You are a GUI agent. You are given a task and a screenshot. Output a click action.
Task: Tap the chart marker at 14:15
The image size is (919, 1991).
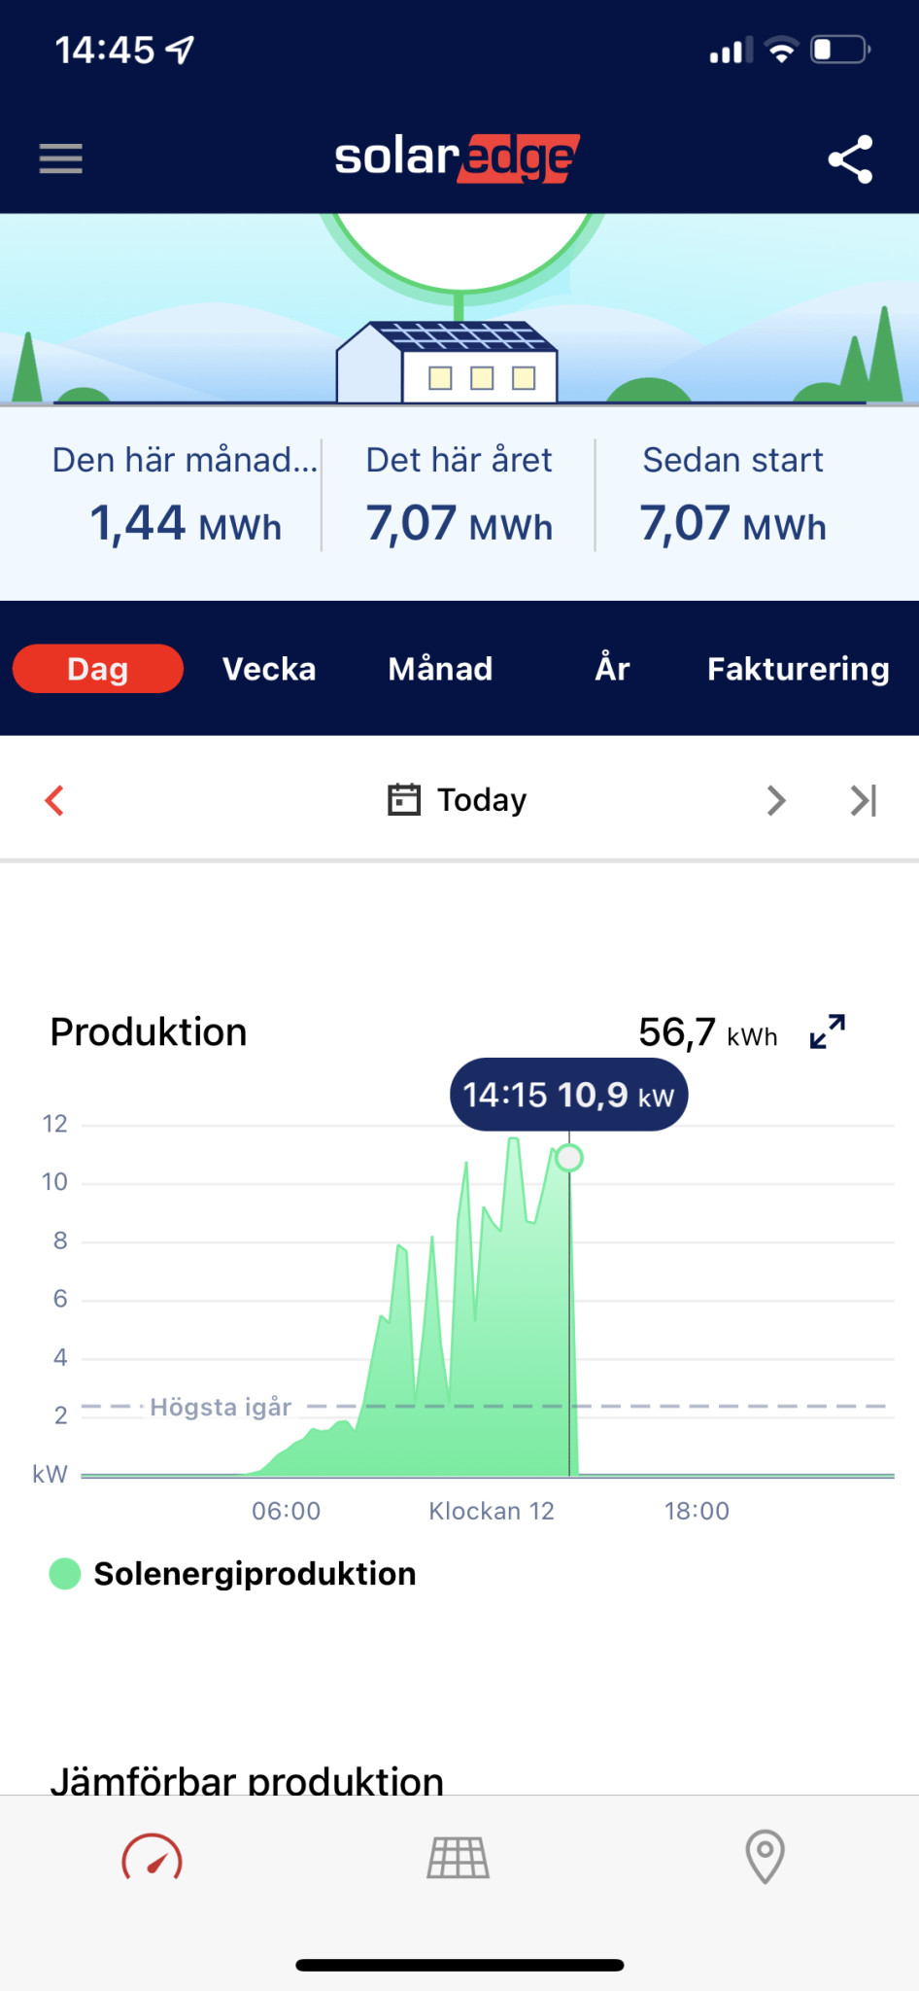click(x=569, y=1158)
